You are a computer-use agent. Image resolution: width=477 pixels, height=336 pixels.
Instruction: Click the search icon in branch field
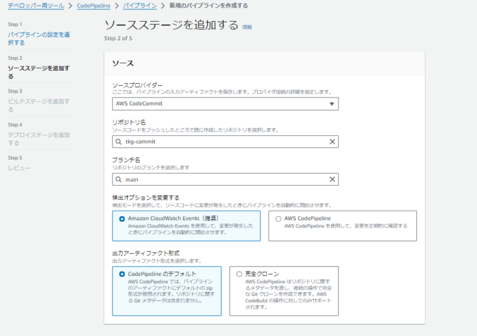pos(119,179)
